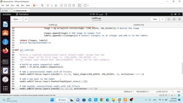Click the weather widget showing 35°F

click(10, 100)
